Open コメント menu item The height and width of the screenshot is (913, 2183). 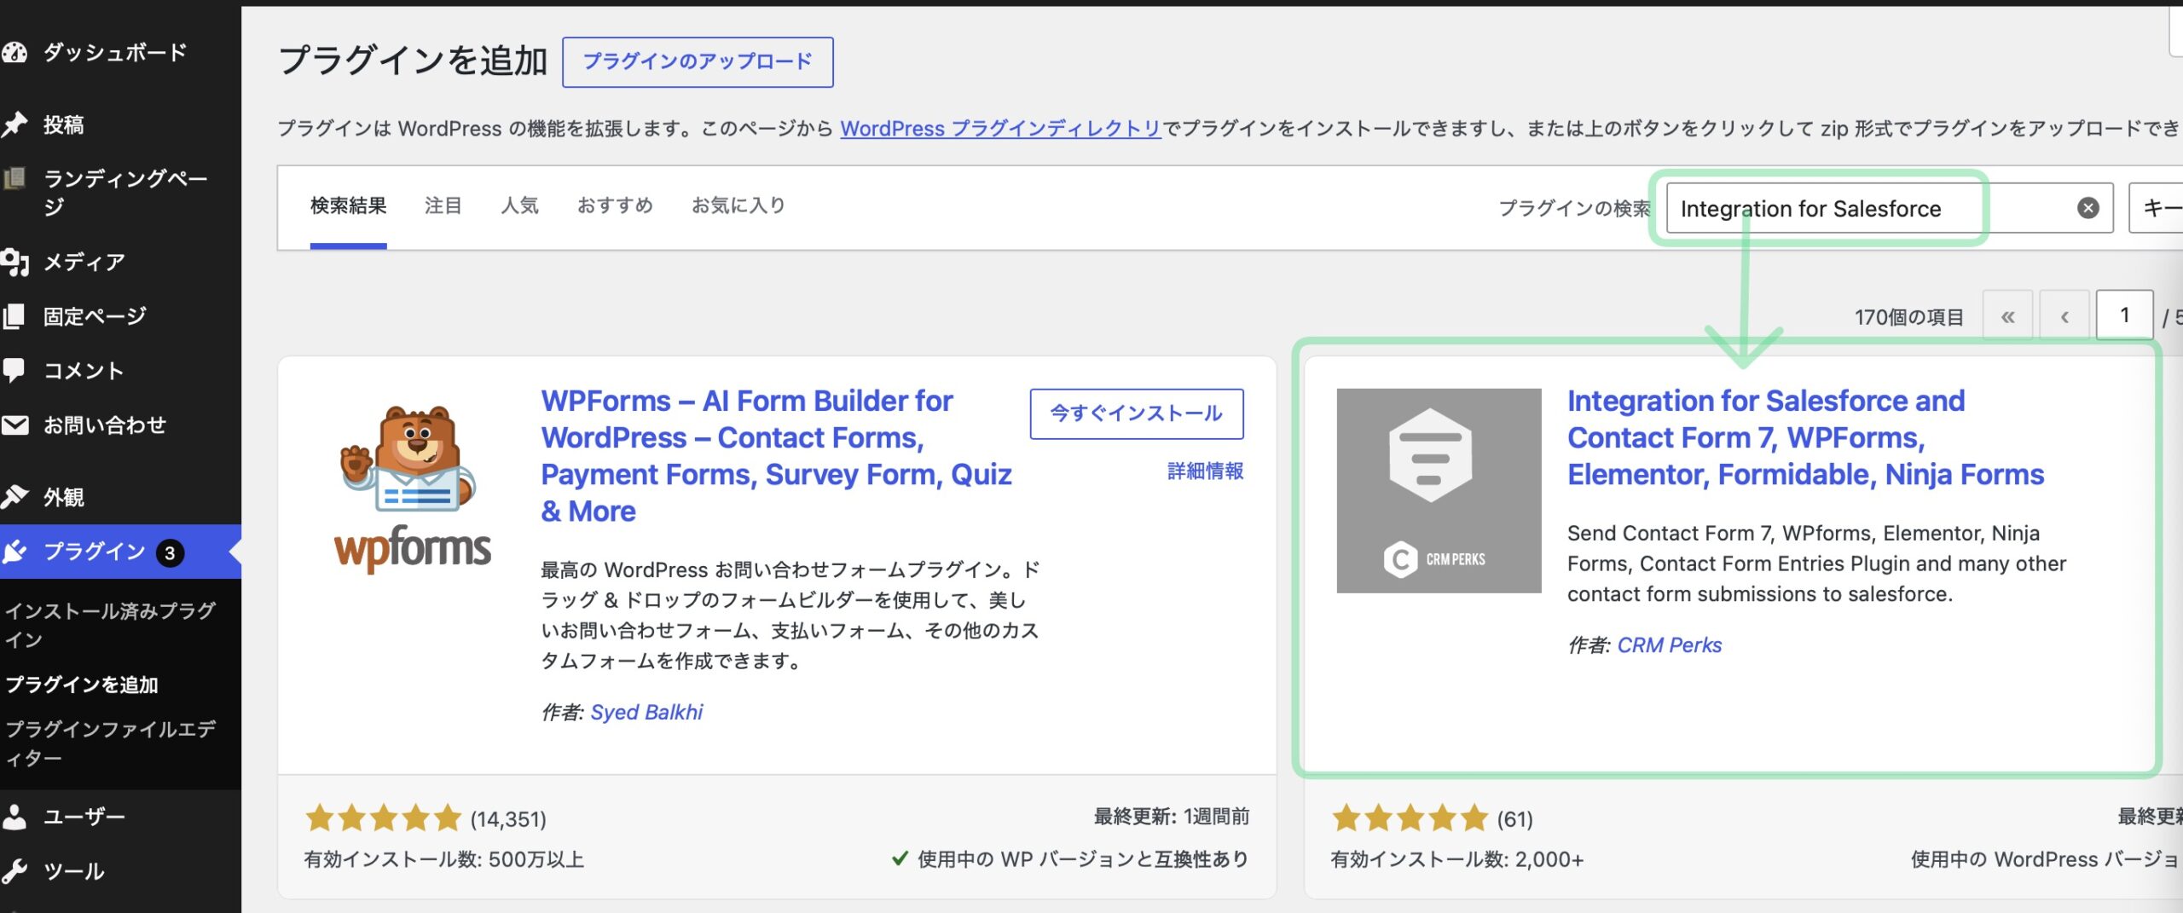click(84, 370)
